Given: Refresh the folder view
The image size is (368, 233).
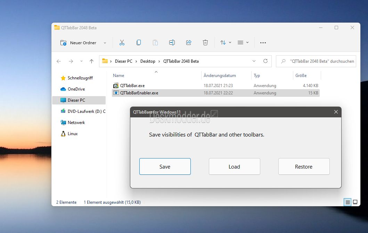Looking at the screenshot, I should [x=265, y=61].
